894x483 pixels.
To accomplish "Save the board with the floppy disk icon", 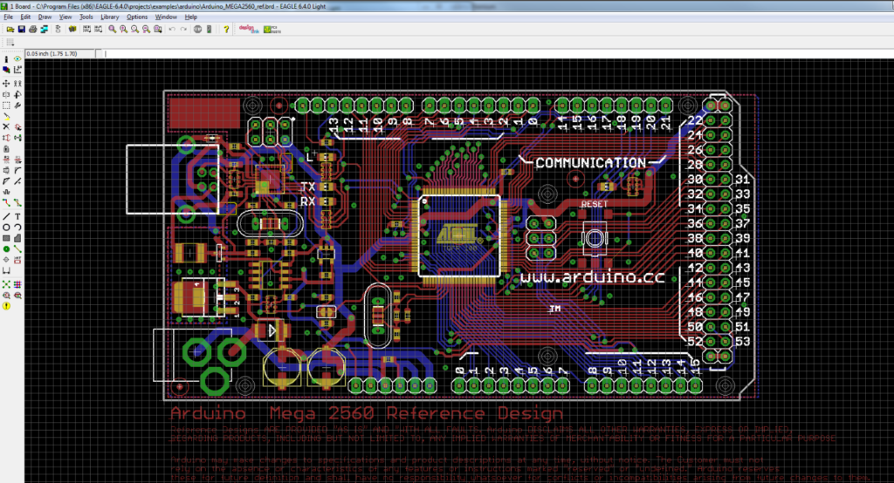I will (x=22, y=29).
